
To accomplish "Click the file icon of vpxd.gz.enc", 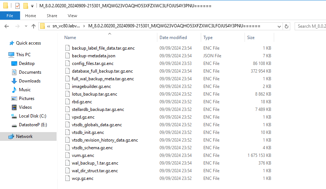I will point(68,117).
